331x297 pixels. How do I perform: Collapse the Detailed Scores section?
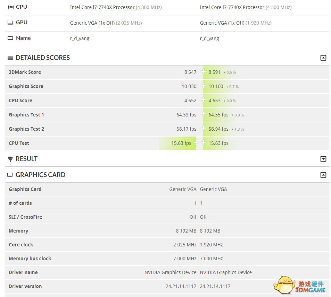point(323,58)
